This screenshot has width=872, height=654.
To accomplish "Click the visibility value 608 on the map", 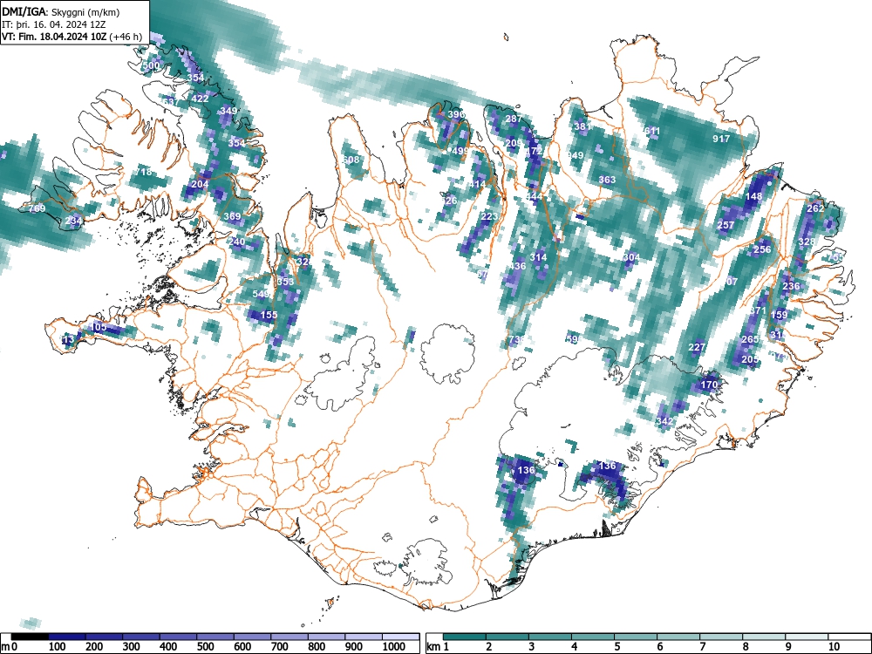I will tap(351, 160).
